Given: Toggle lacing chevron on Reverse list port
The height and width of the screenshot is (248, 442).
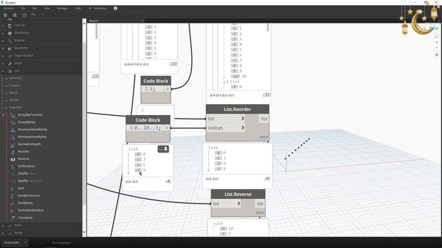Looking at the screenshot, I should 239,203.
